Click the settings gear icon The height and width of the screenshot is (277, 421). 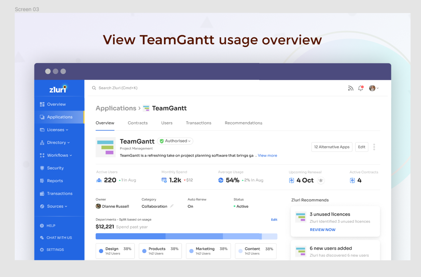[x=42, y=249]
